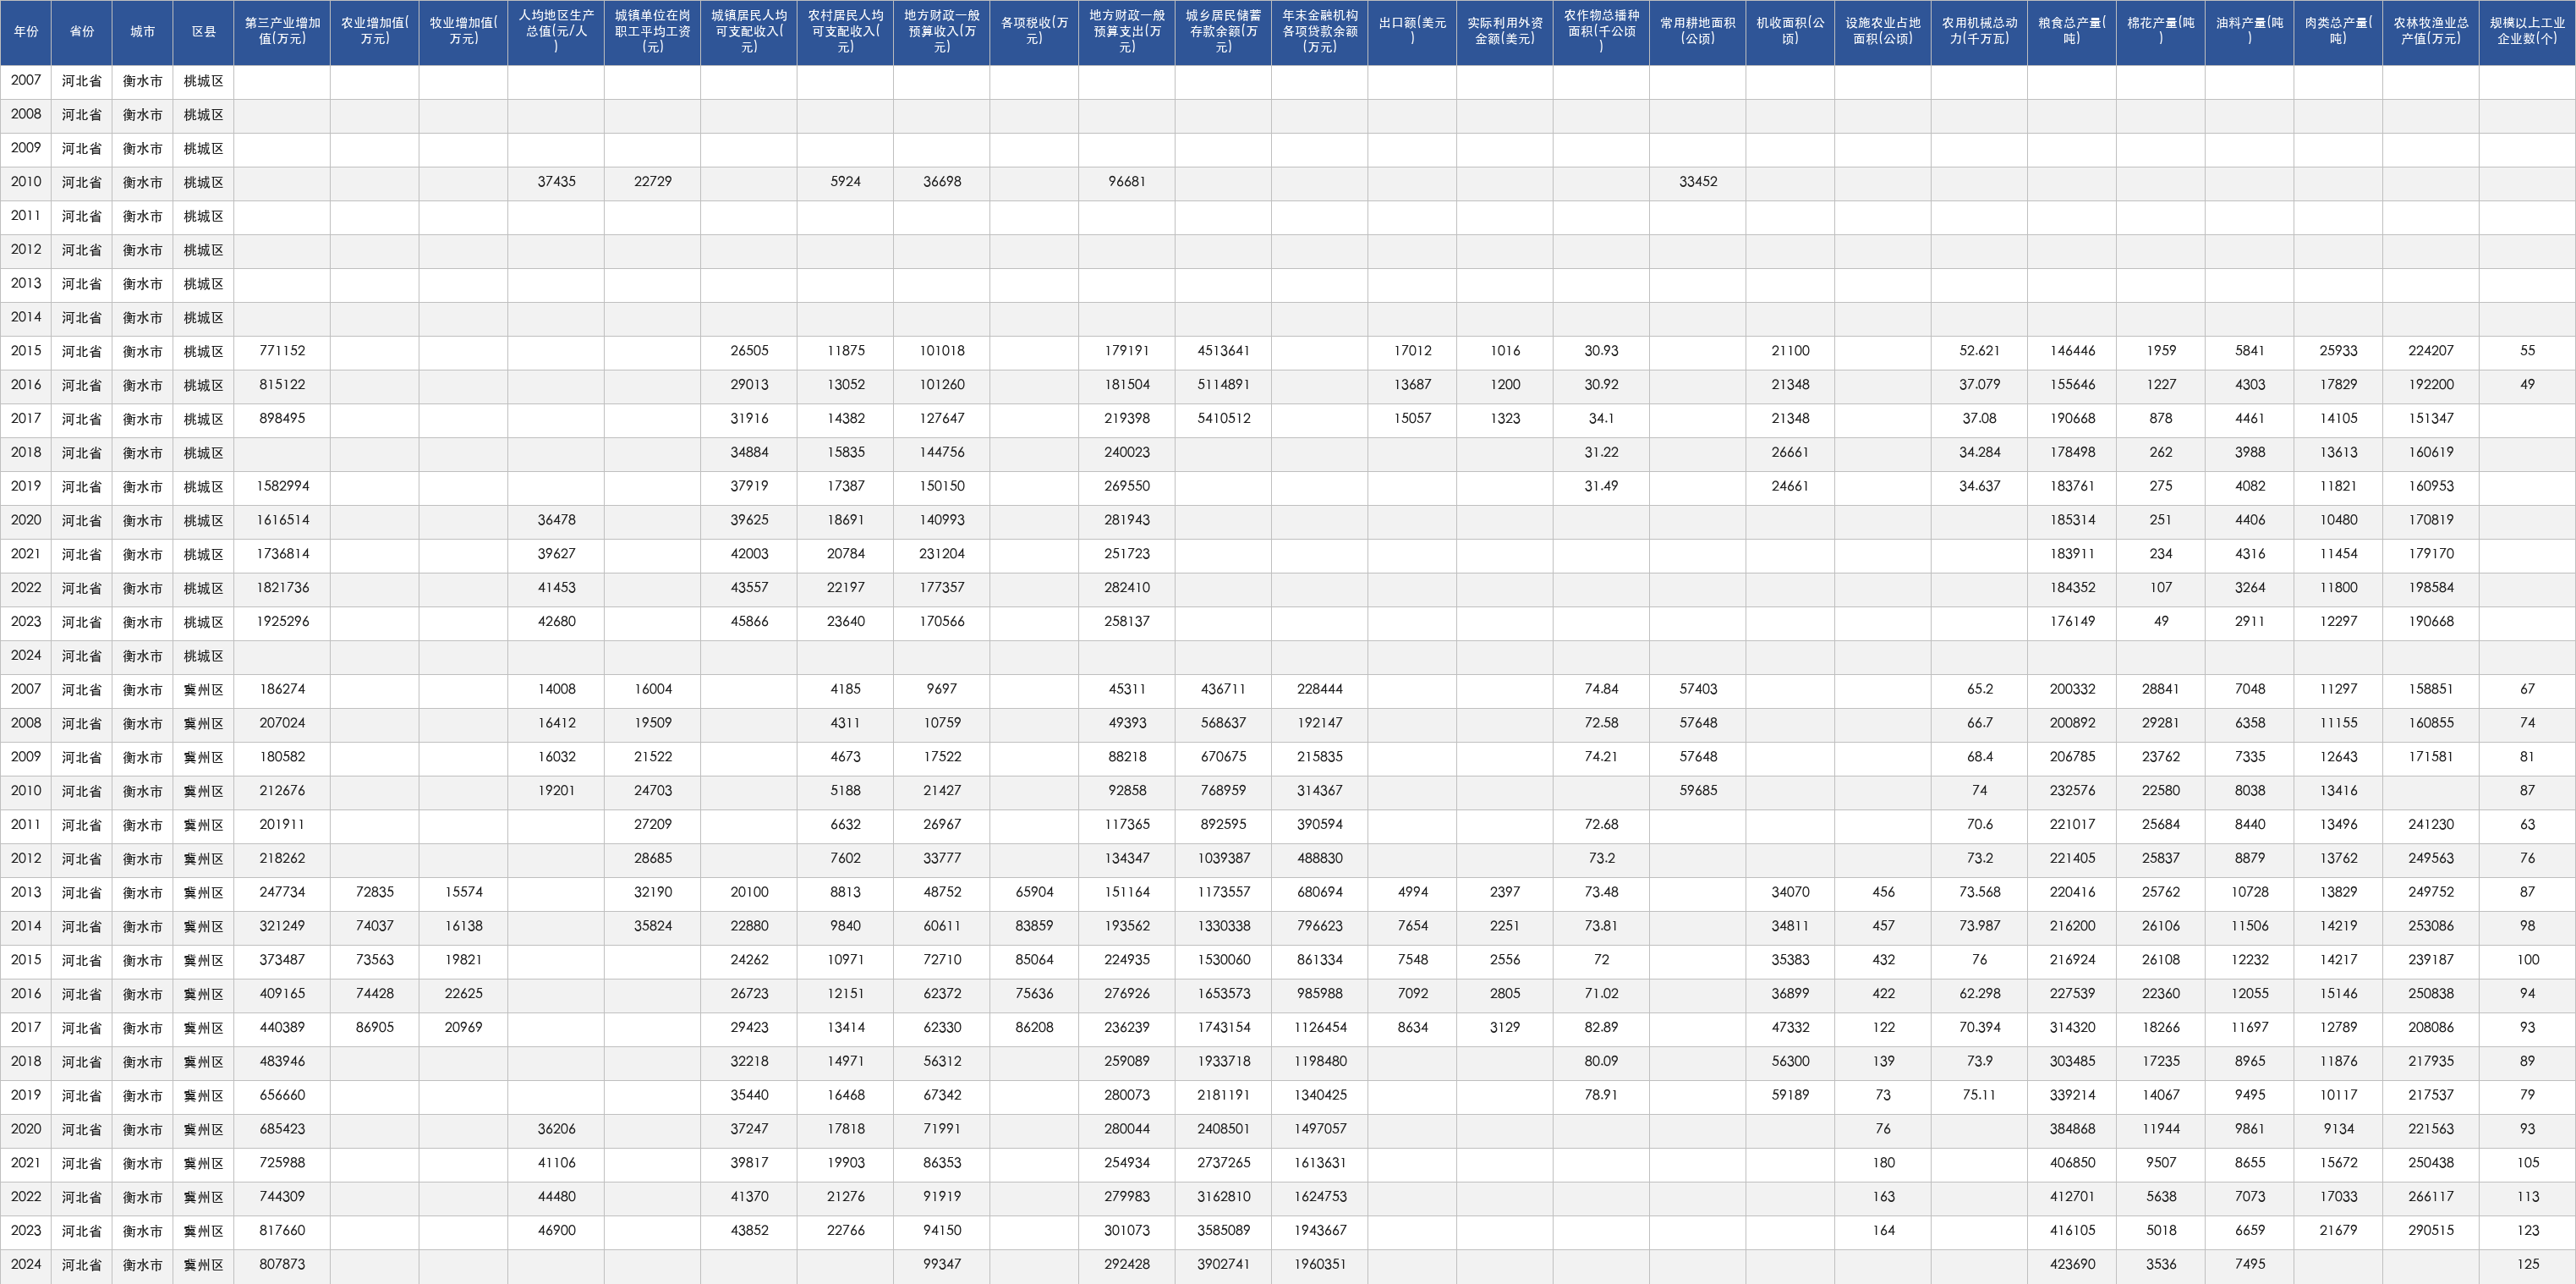Click cell 65904 under 各项税收

[1034, 892]
